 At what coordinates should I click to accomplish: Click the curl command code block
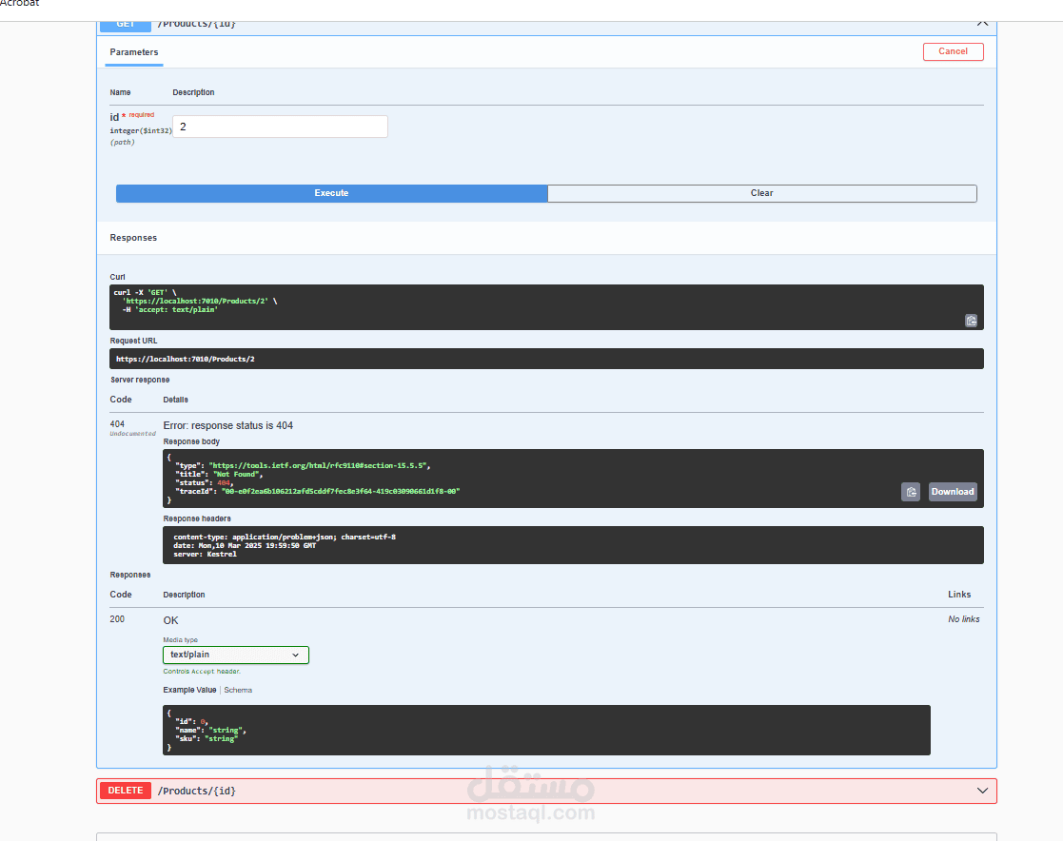tap(546, 307)
